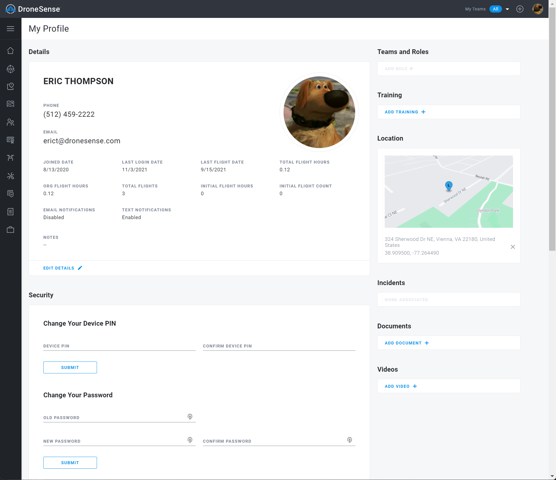Open the hamburger navigation menu
556x480 pixels.
pyautogui.click(x=10, y=29)
